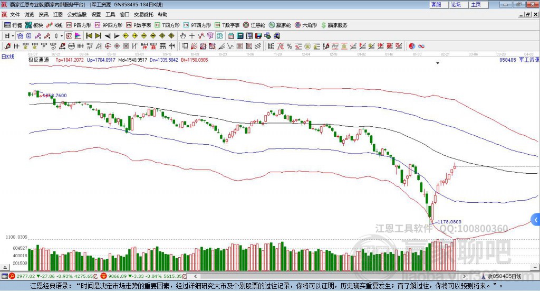Viewport: 540px width, 291px height.
Task: Open the 交易委托 menu
Action: pyautogui.click(x=143, y=14)
